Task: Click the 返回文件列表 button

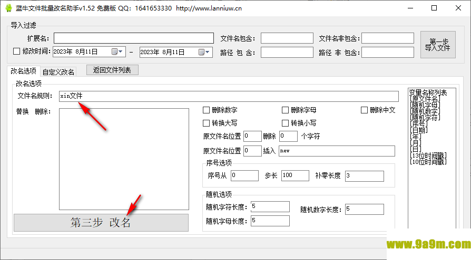Action: (x=112, y=70)
